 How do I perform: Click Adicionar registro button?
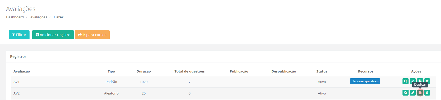pyautogui.click(x=53, y=35)
